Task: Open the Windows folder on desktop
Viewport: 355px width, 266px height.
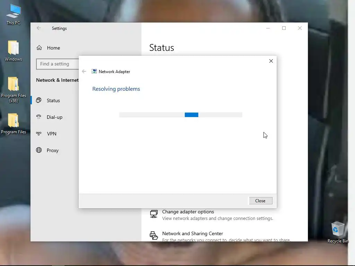Action: 14,51
